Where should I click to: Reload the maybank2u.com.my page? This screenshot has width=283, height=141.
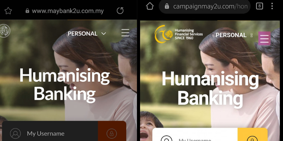click(x=120, y=11)
